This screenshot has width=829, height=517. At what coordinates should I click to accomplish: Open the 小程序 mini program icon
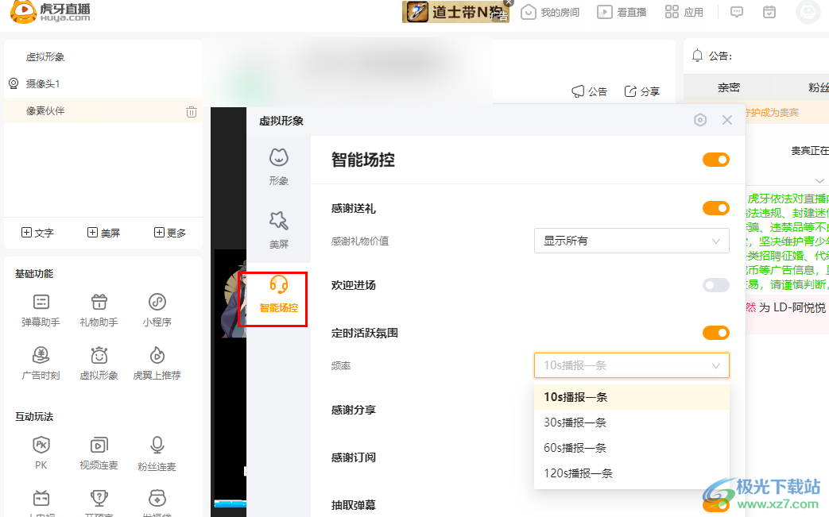click(x=157, y=310)
